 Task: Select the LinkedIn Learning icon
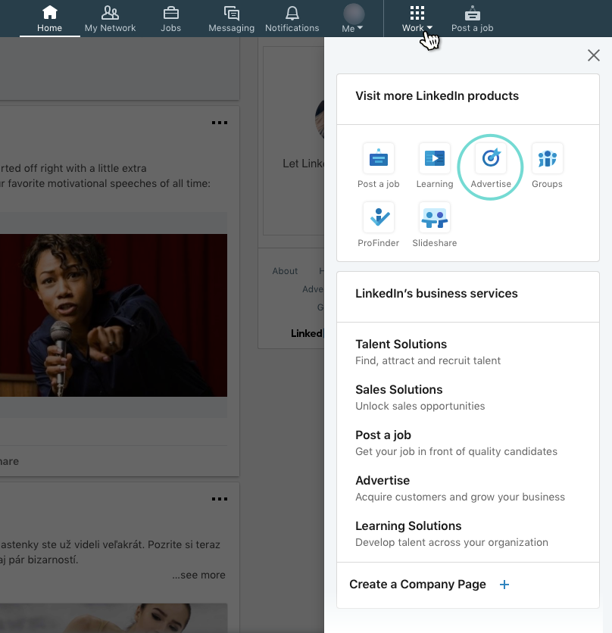coord(434,159)
